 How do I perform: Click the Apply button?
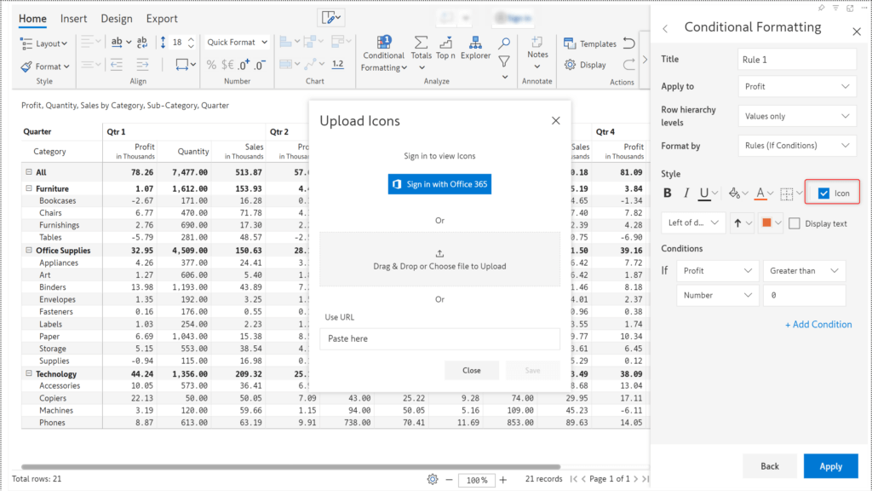(830, 466)
